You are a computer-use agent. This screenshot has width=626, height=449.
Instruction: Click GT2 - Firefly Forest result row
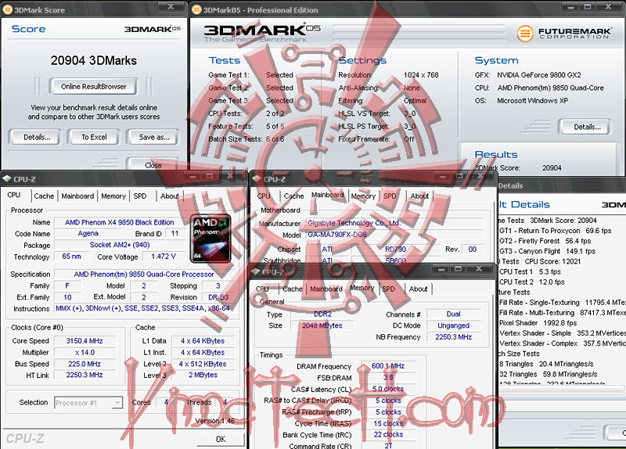click(x=545, y=241)
